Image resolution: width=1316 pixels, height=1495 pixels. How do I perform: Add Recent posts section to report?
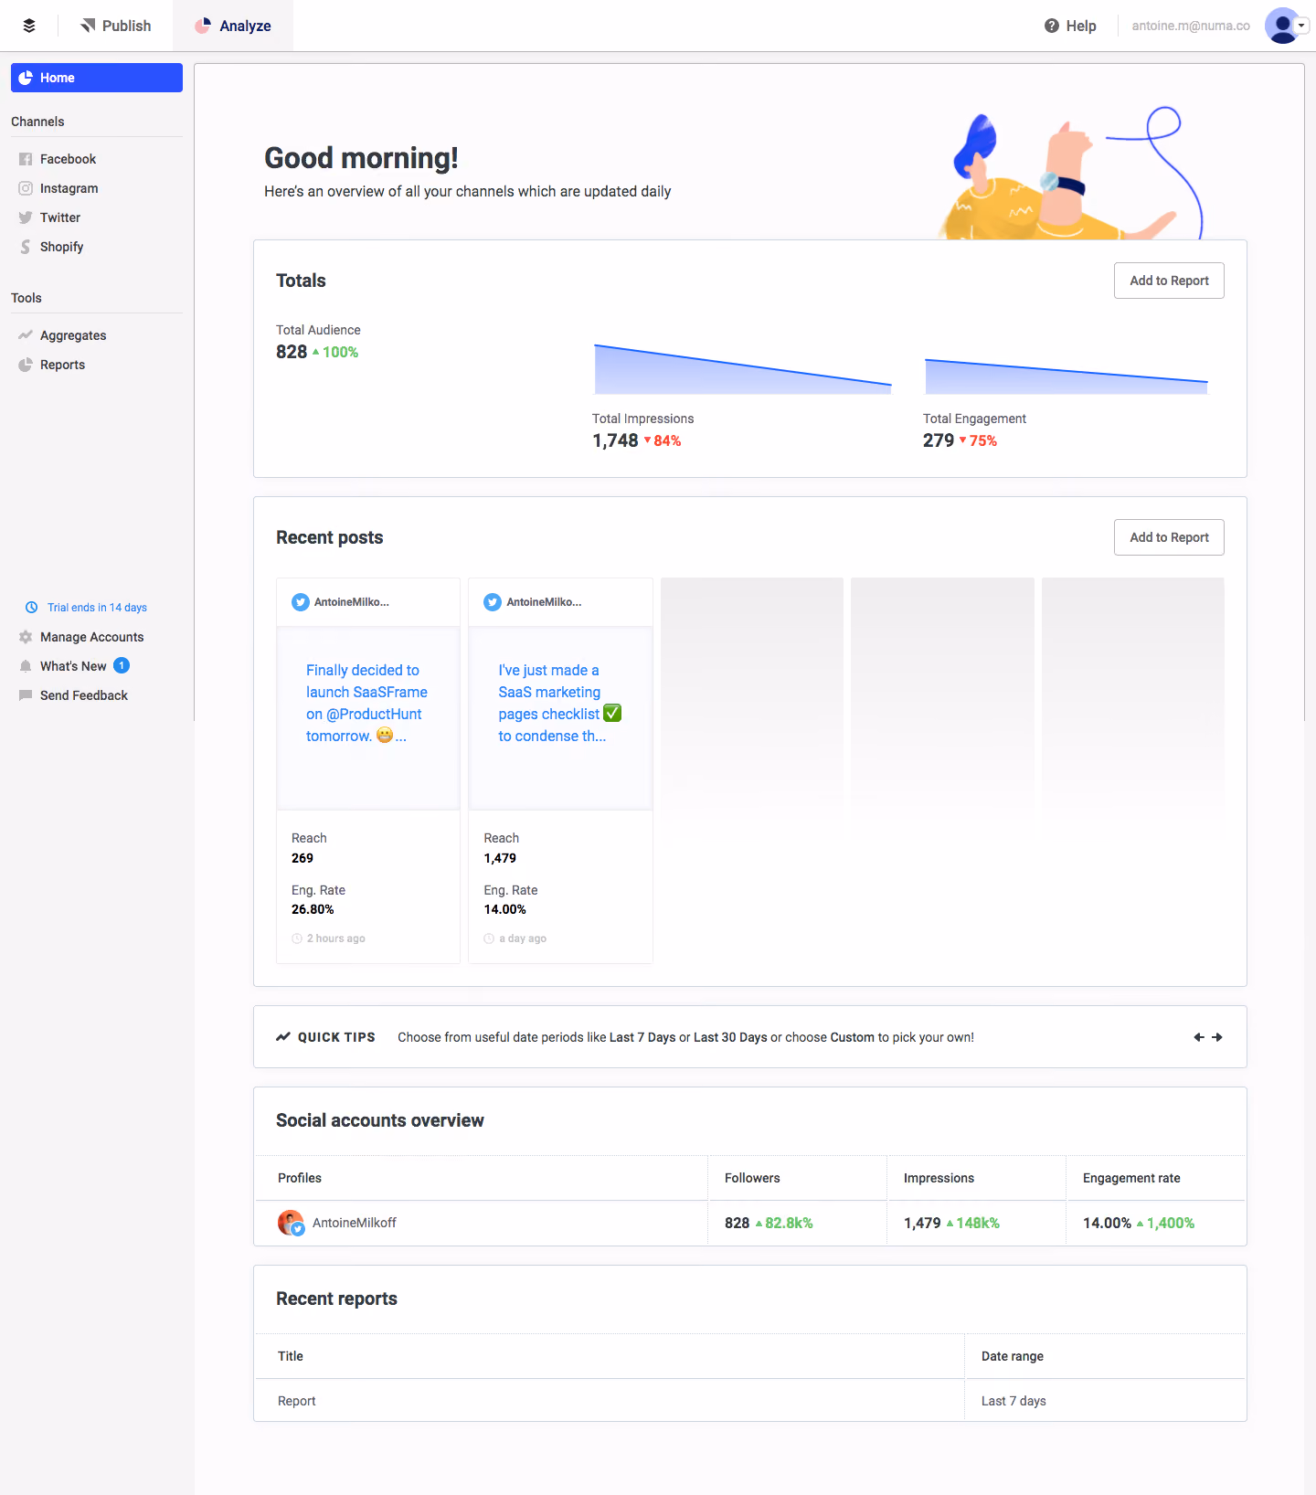coord(1169,537)
